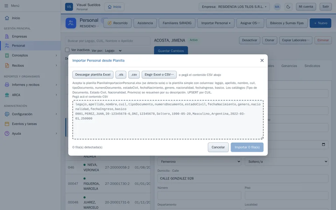Click the Informes y recibos printer icon

(7, 85)
